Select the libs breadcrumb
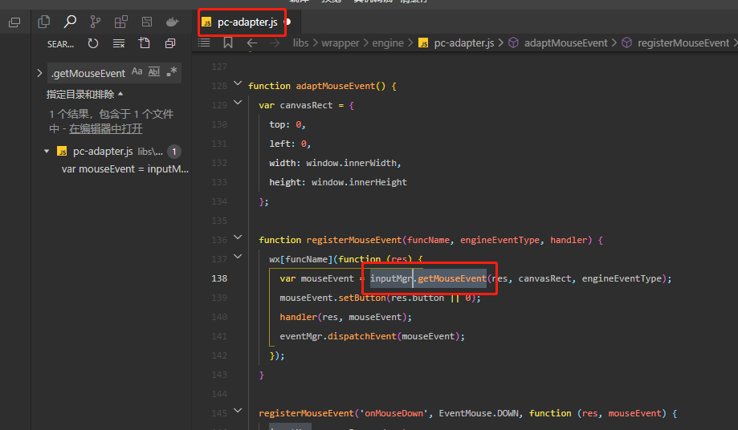 301,43
